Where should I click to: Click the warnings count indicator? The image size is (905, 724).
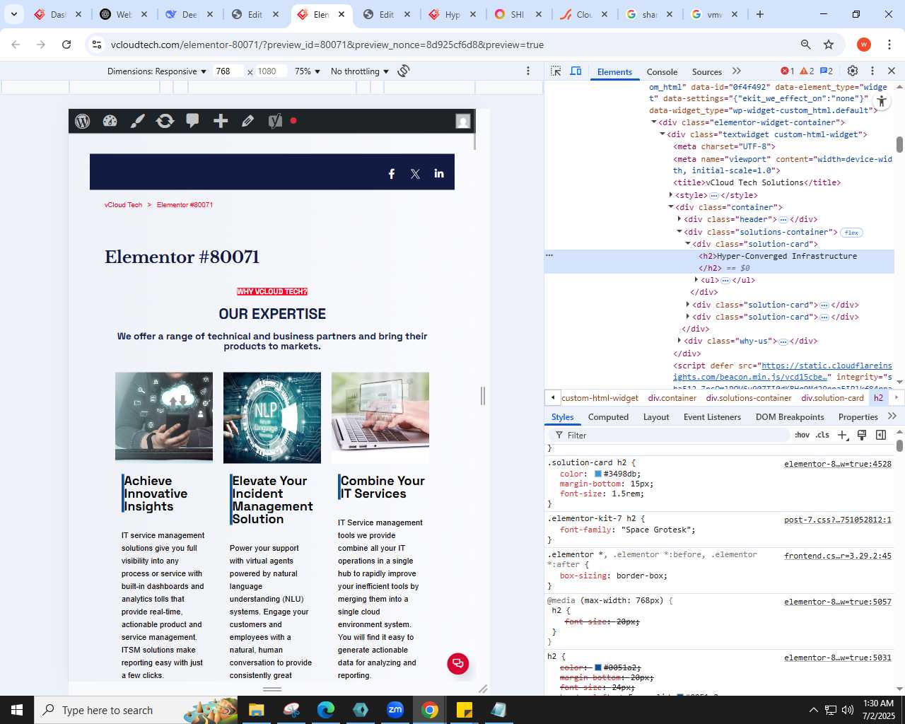click(807, 71)
